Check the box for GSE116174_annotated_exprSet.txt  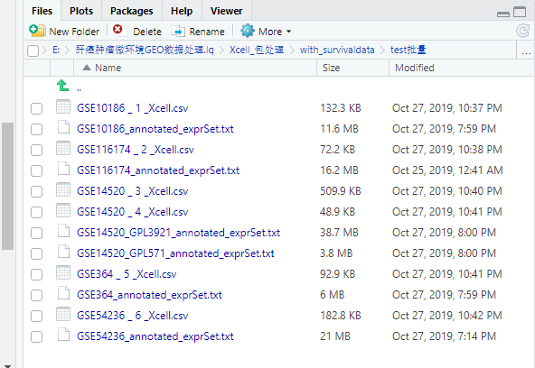tap(36, 170)
